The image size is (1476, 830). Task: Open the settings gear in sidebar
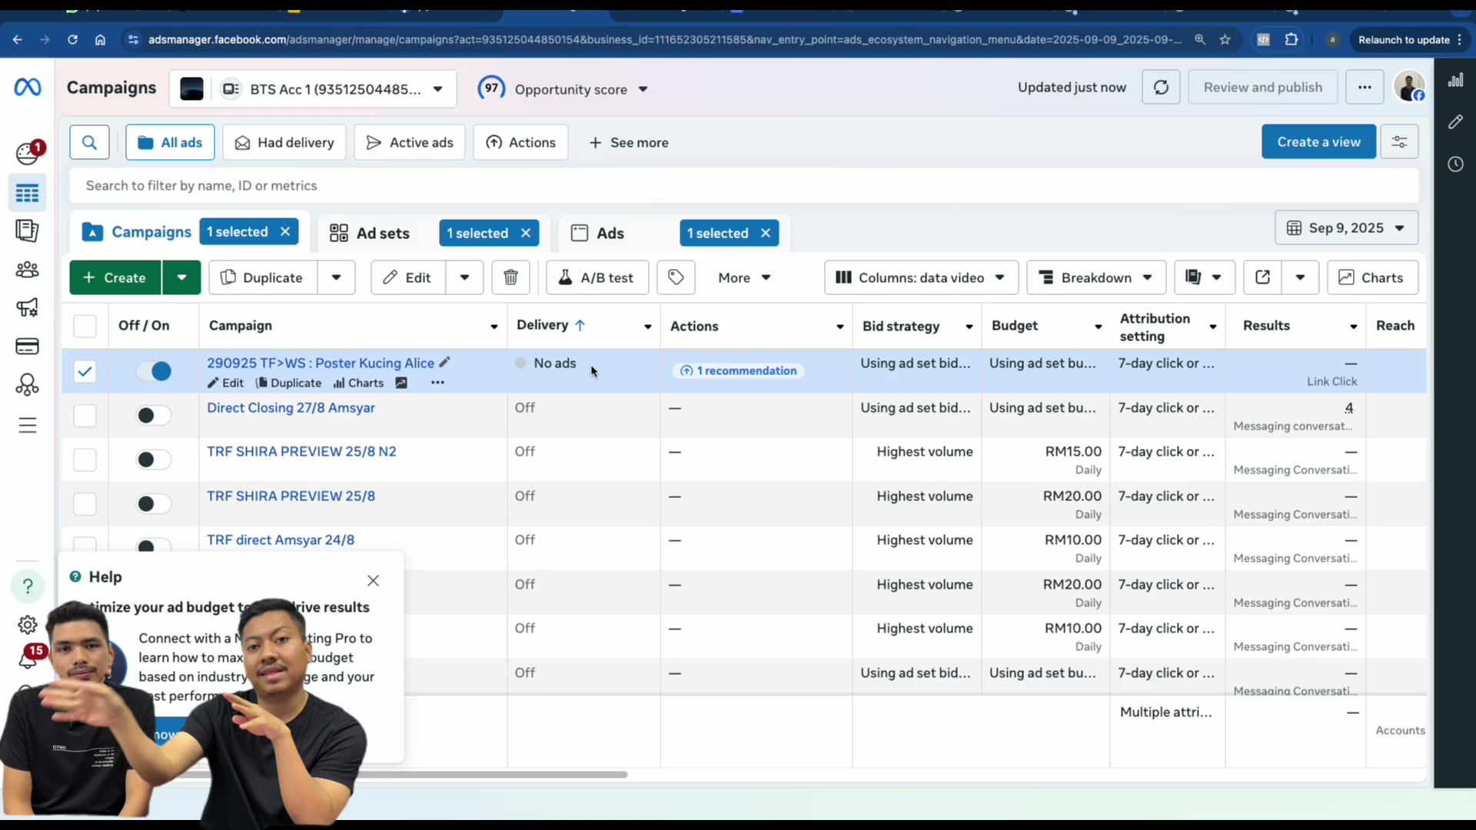pyautogui.click(x=28, y=625)
